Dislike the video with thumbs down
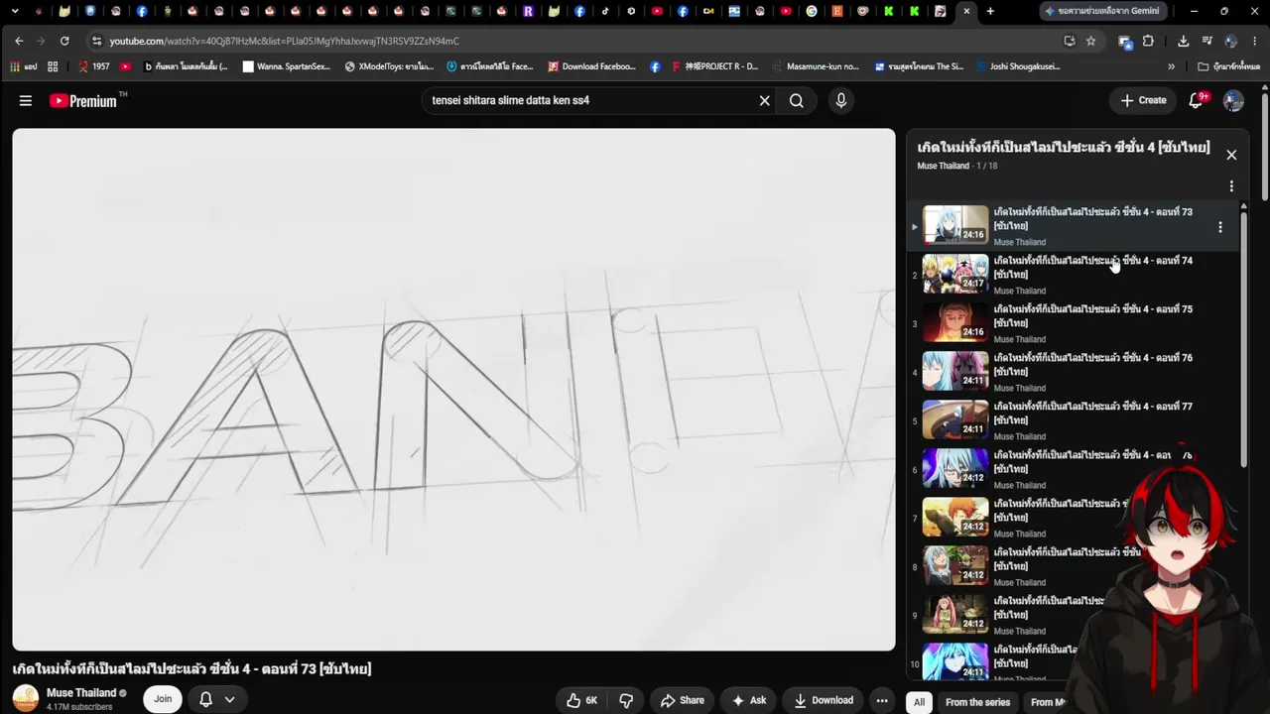This screenshot has width=1270, height=714. pyautogui.click(x=626, y=700)
